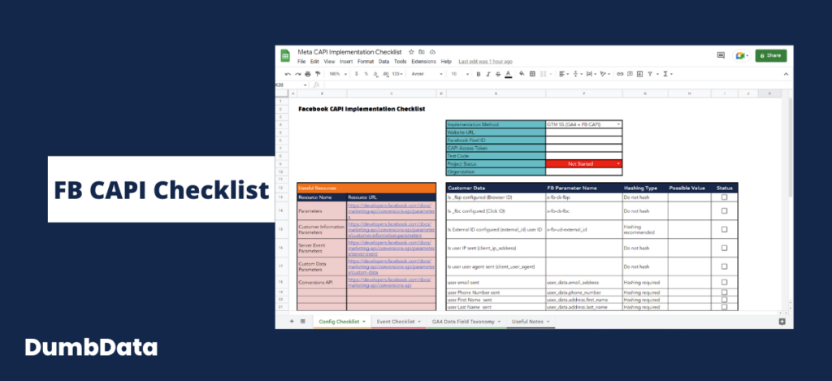Open the font family dropdown

click(427, 74)
